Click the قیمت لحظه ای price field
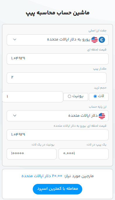This screenshot has width=115, height=200. click(58, 59)
